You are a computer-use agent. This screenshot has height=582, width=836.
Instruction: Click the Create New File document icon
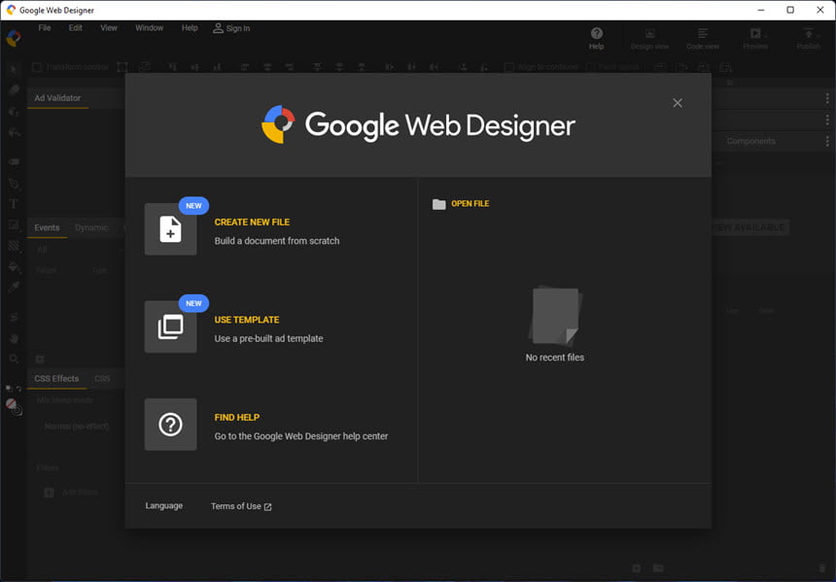tap(171, 229)
